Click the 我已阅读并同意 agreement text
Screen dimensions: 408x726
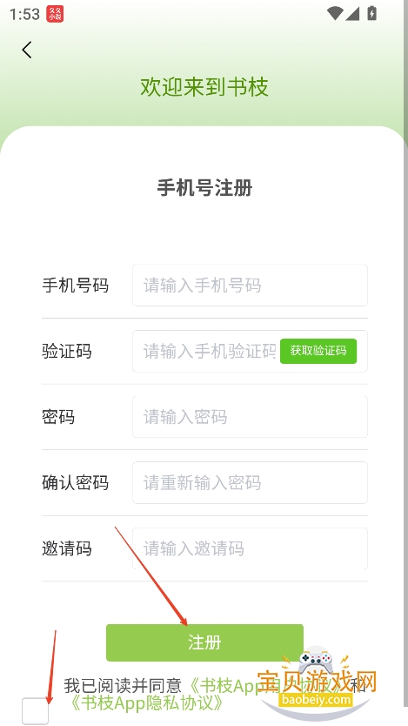click(x=123, y=686)
